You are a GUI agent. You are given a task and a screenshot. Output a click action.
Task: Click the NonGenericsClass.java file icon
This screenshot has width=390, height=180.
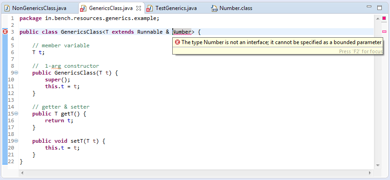point(7,8)
